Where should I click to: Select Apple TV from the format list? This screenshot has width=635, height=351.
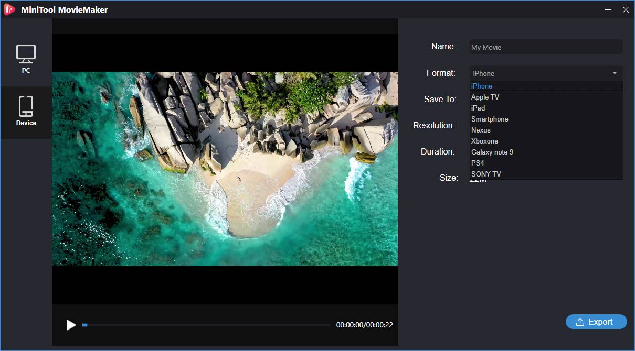click(546, 97)
